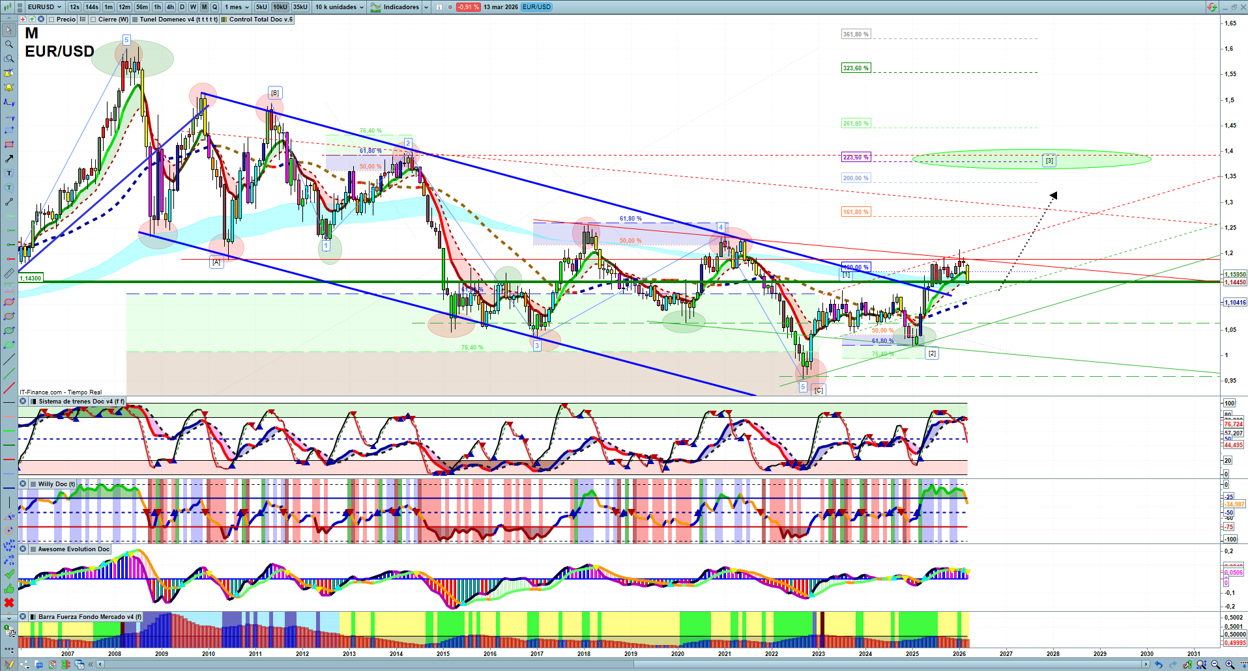
Task: Click the alert bell tool
Action: 9,87
